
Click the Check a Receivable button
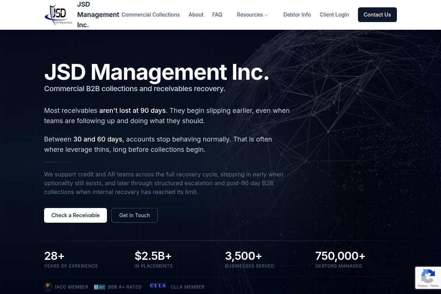click(75, 215)
